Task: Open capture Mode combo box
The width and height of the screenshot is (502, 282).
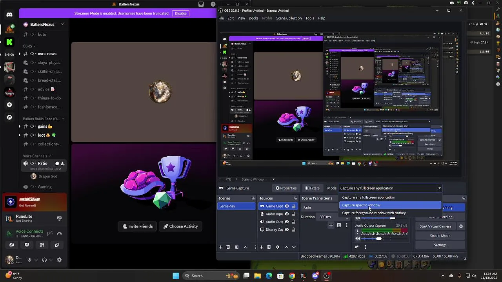Action: (391, 188)
